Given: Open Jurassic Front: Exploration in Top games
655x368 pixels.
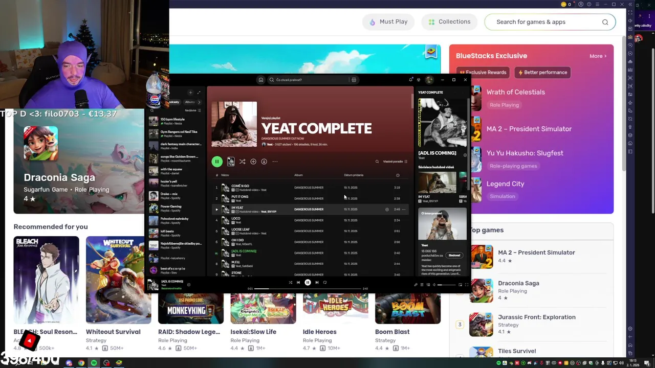Looking at the screenshot, I should point(536,317).
